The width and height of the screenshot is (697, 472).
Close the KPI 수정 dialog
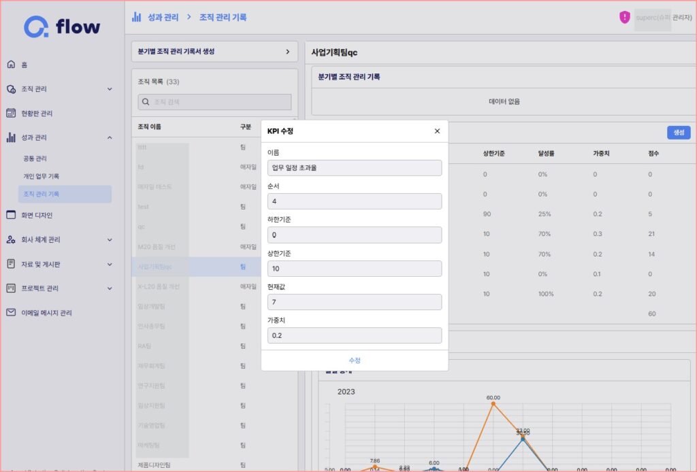click(437, 131)
